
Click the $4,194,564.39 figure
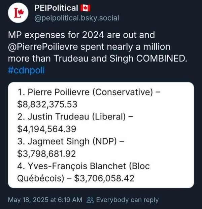[x=47, y=129]
